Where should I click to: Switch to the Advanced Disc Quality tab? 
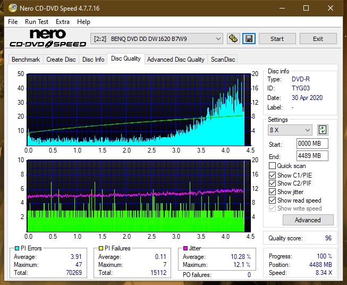(176, 60)
